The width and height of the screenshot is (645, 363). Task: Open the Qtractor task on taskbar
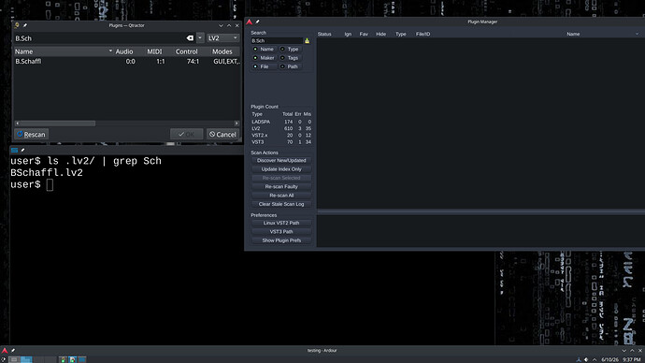63,359
